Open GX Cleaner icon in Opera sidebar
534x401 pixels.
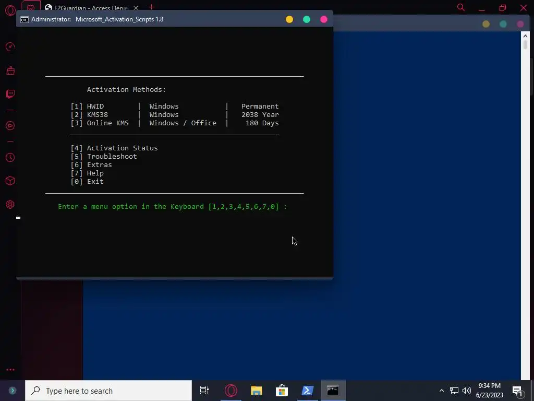click(10, 70)
